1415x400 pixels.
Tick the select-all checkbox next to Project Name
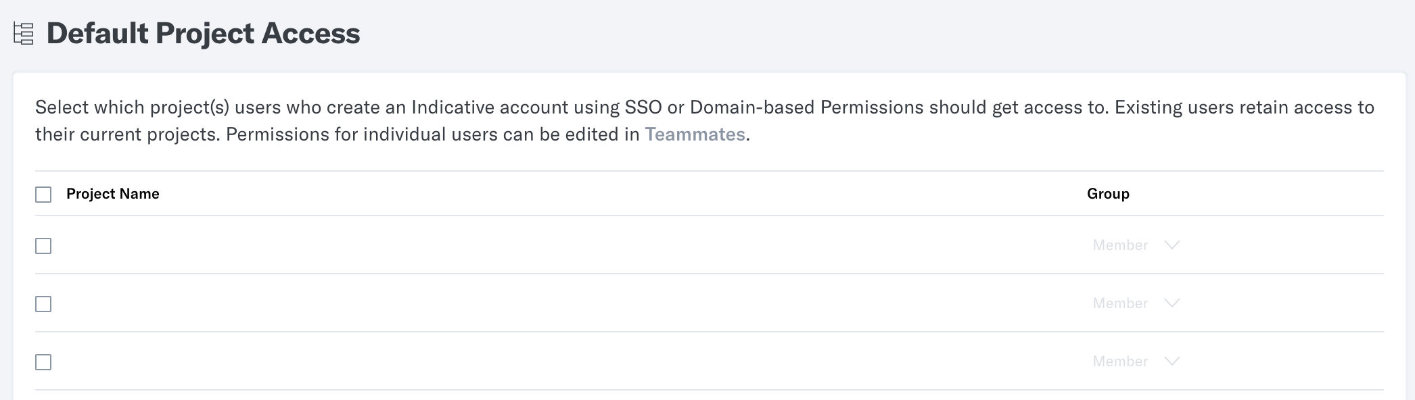tap(43, 195)
